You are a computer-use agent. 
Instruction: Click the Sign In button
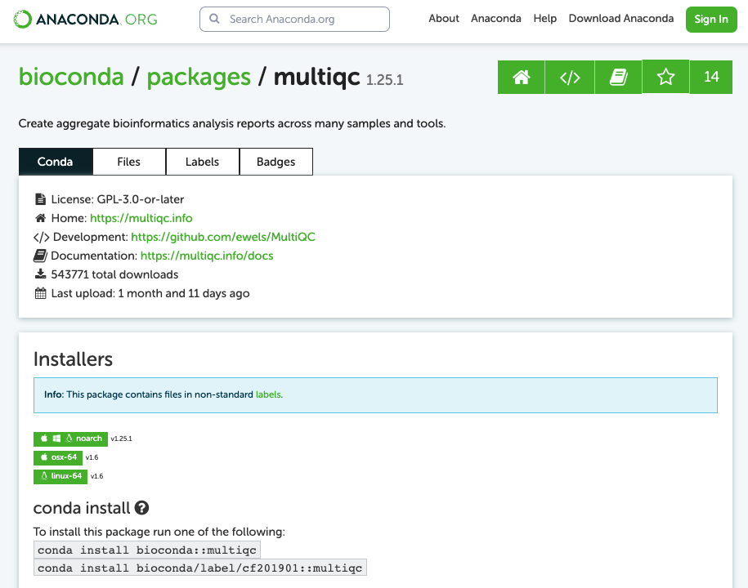[x=710, y=18]
